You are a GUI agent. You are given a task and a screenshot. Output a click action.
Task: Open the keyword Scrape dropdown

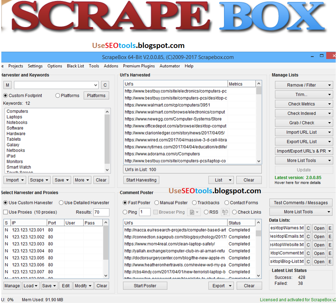click(x=39, y=180)
